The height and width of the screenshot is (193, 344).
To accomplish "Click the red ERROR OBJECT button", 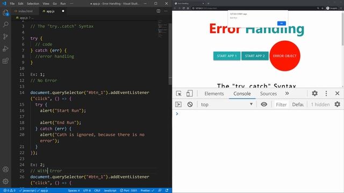I will [284, 56].
